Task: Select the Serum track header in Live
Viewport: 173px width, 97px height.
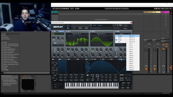Action: coord(55,12)
